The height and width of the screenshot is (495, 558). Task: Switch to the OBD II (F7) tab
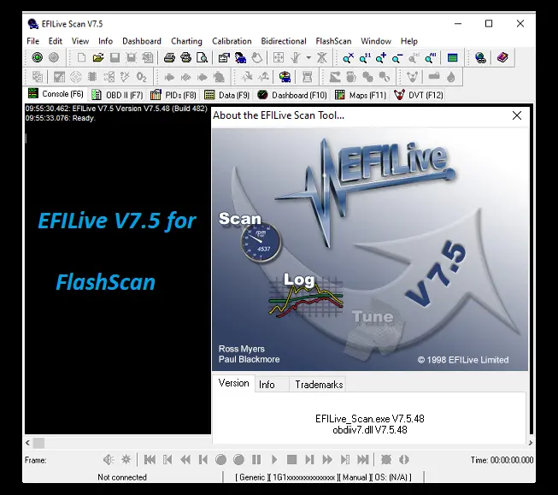click(x=117, y=95)
